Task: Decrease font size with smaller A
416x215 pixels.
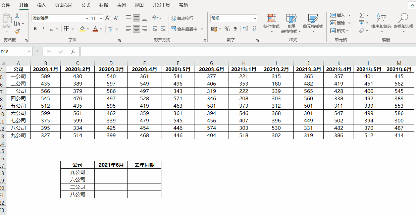Action: click(x=116, y=18)
